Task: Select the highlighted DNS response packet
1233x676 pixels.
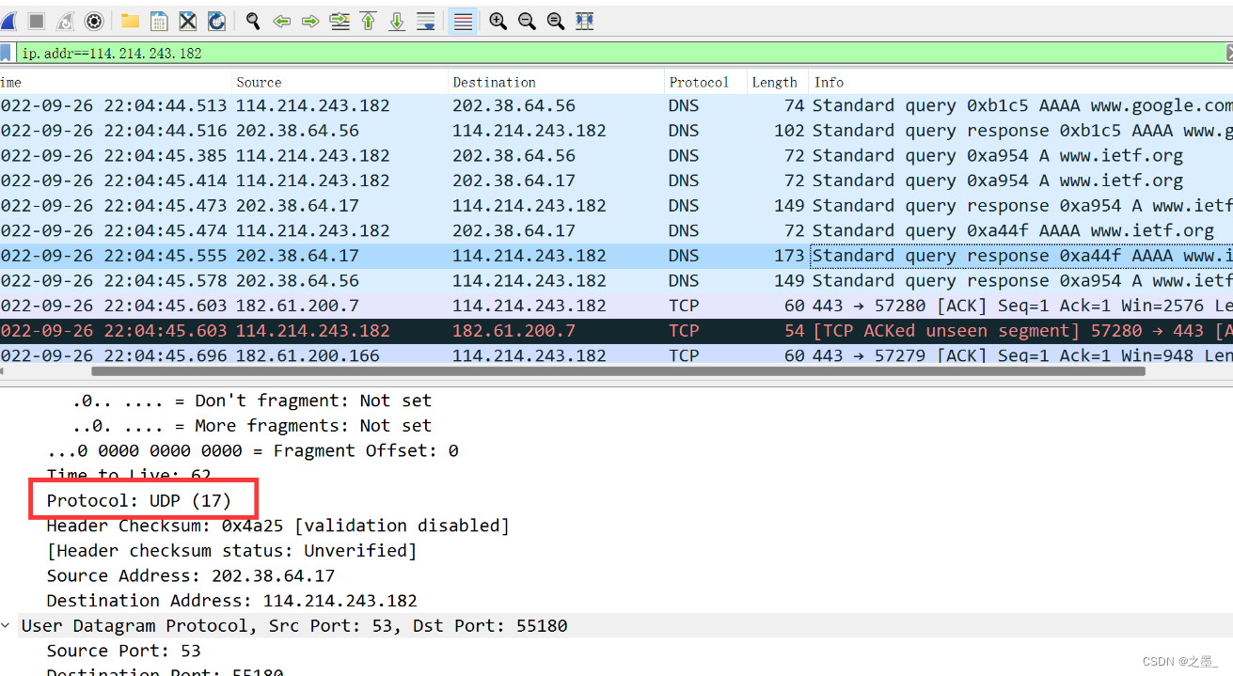Action: click(x=376, y=255)
